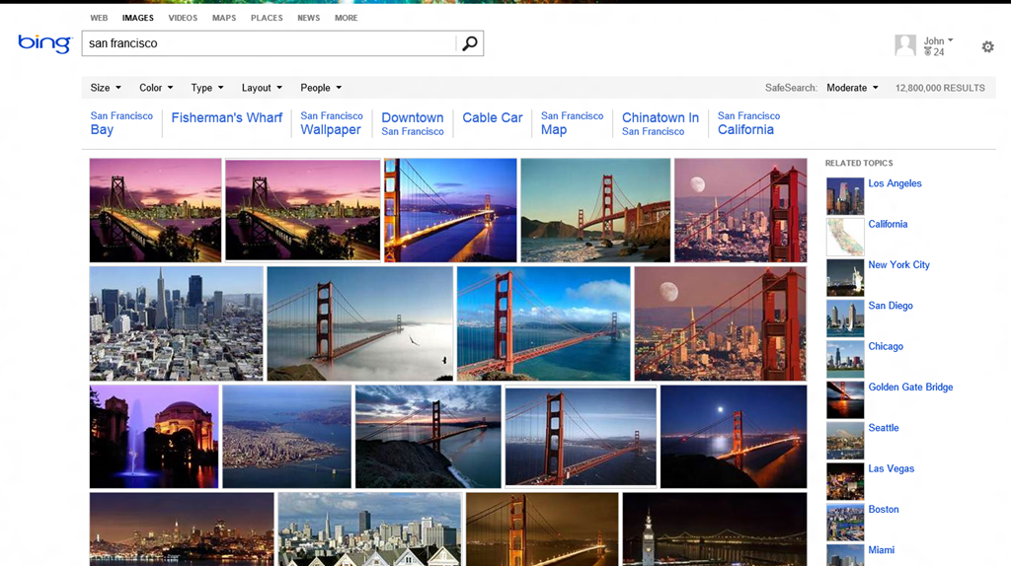
Task: Open the Las Vegas related topic
Action: [892, 468]
